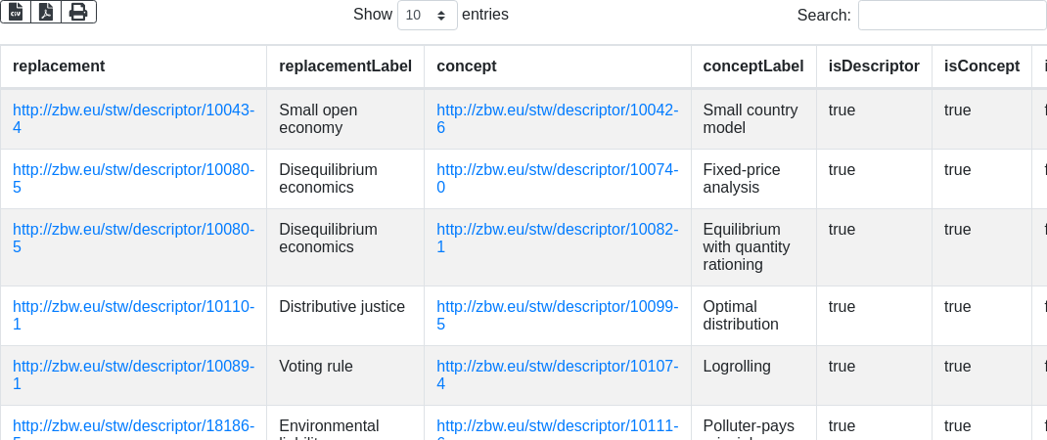Open the Show entries count dropdown

click(x=428, y=16)
